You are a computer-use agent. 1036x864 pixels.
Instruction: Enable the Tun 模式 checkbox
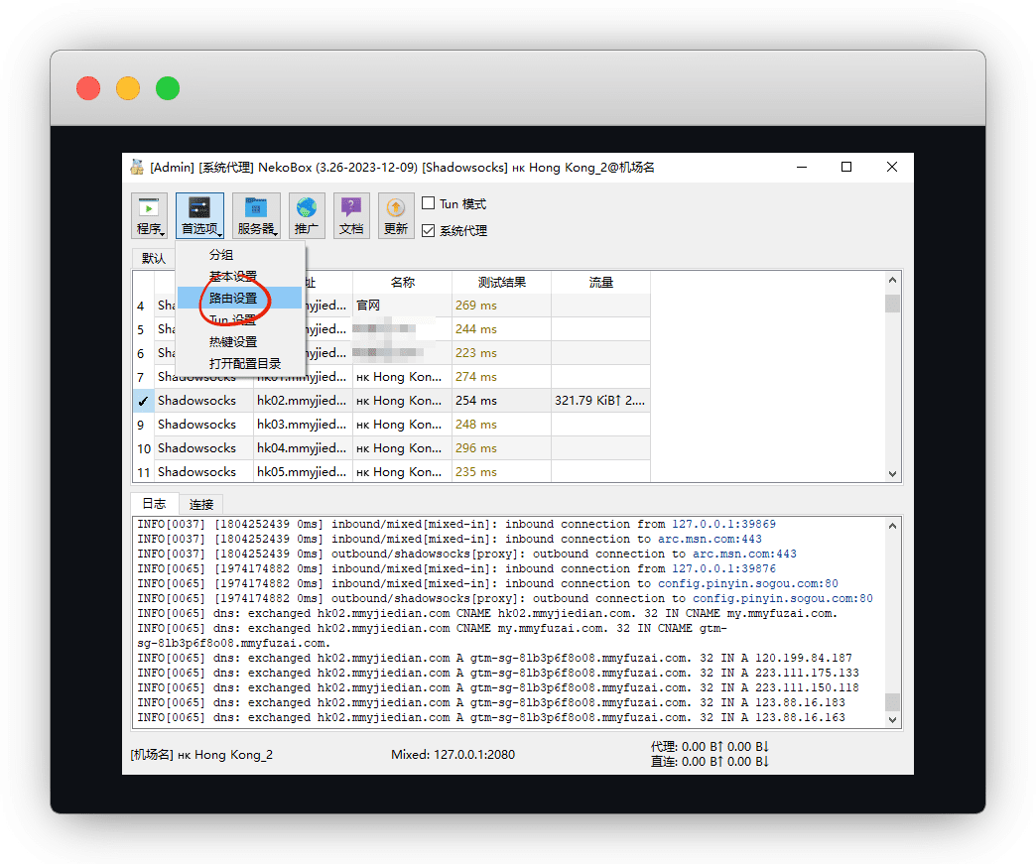(x=429, y=203)
